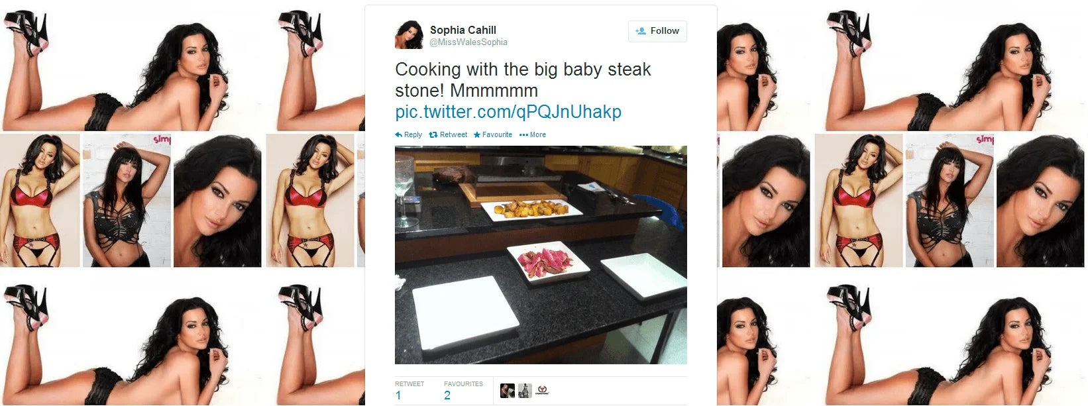Click the three-dot More icon
This screenshot has height=406, width=1088.
coord(523,134)
